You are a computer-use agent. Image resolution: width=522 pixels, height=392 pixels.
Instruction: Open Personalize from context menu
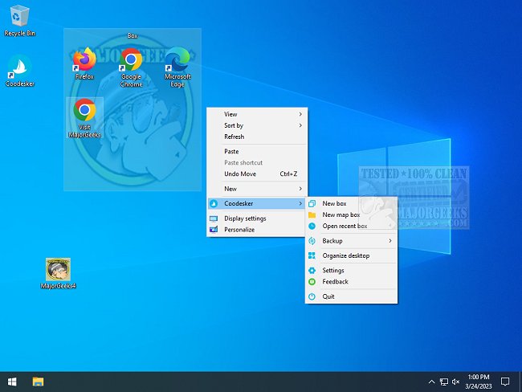[x=257, y=230]
